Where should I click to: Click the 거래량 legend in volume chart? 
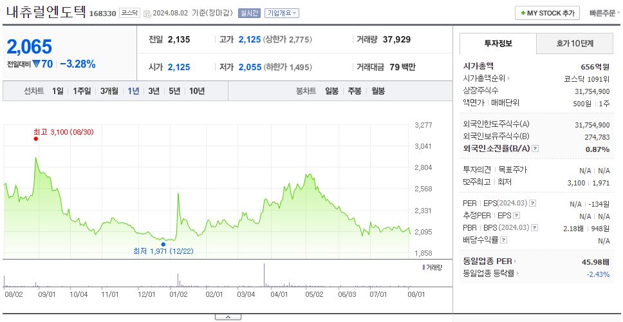pos(432,267)
